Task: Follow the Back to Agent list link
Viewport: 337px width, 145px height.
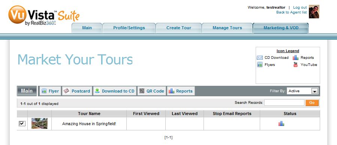Action: (x=291, y=12)
